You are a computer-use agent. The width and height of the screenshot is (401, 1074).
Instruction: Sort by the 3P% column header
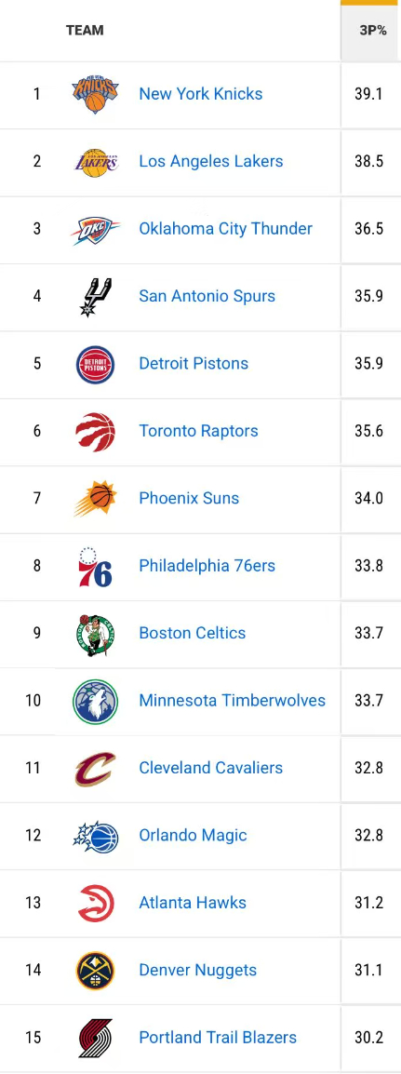click(371, 31)
